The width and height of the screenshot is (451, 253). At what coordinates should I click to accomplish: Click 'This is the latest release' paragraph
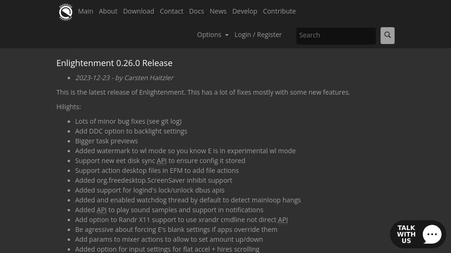[x=203, y=92]
